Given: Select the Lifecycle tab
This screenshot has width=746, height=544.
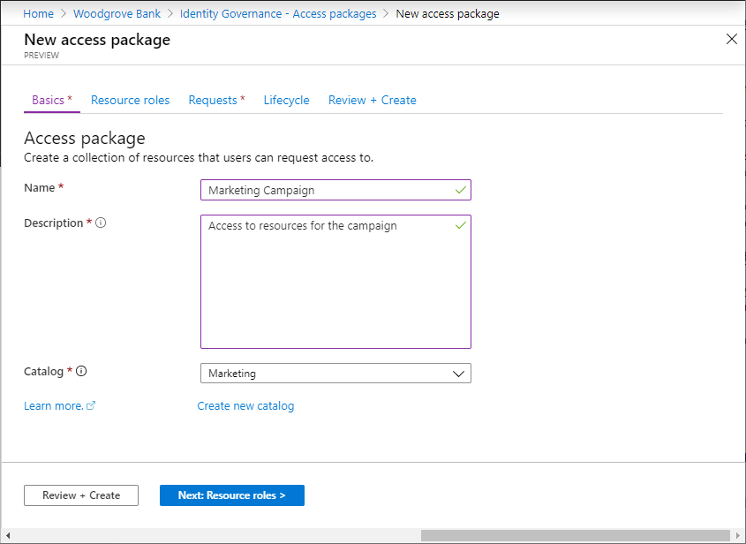Looking at the screenshot, I should tap(286, 101).
